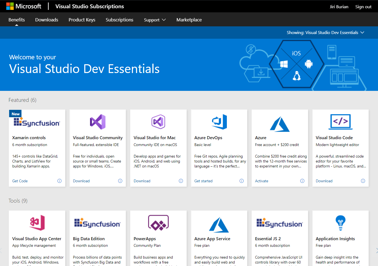
Task: Select the Big Data Edition title
Action: (x=89, y=239)
